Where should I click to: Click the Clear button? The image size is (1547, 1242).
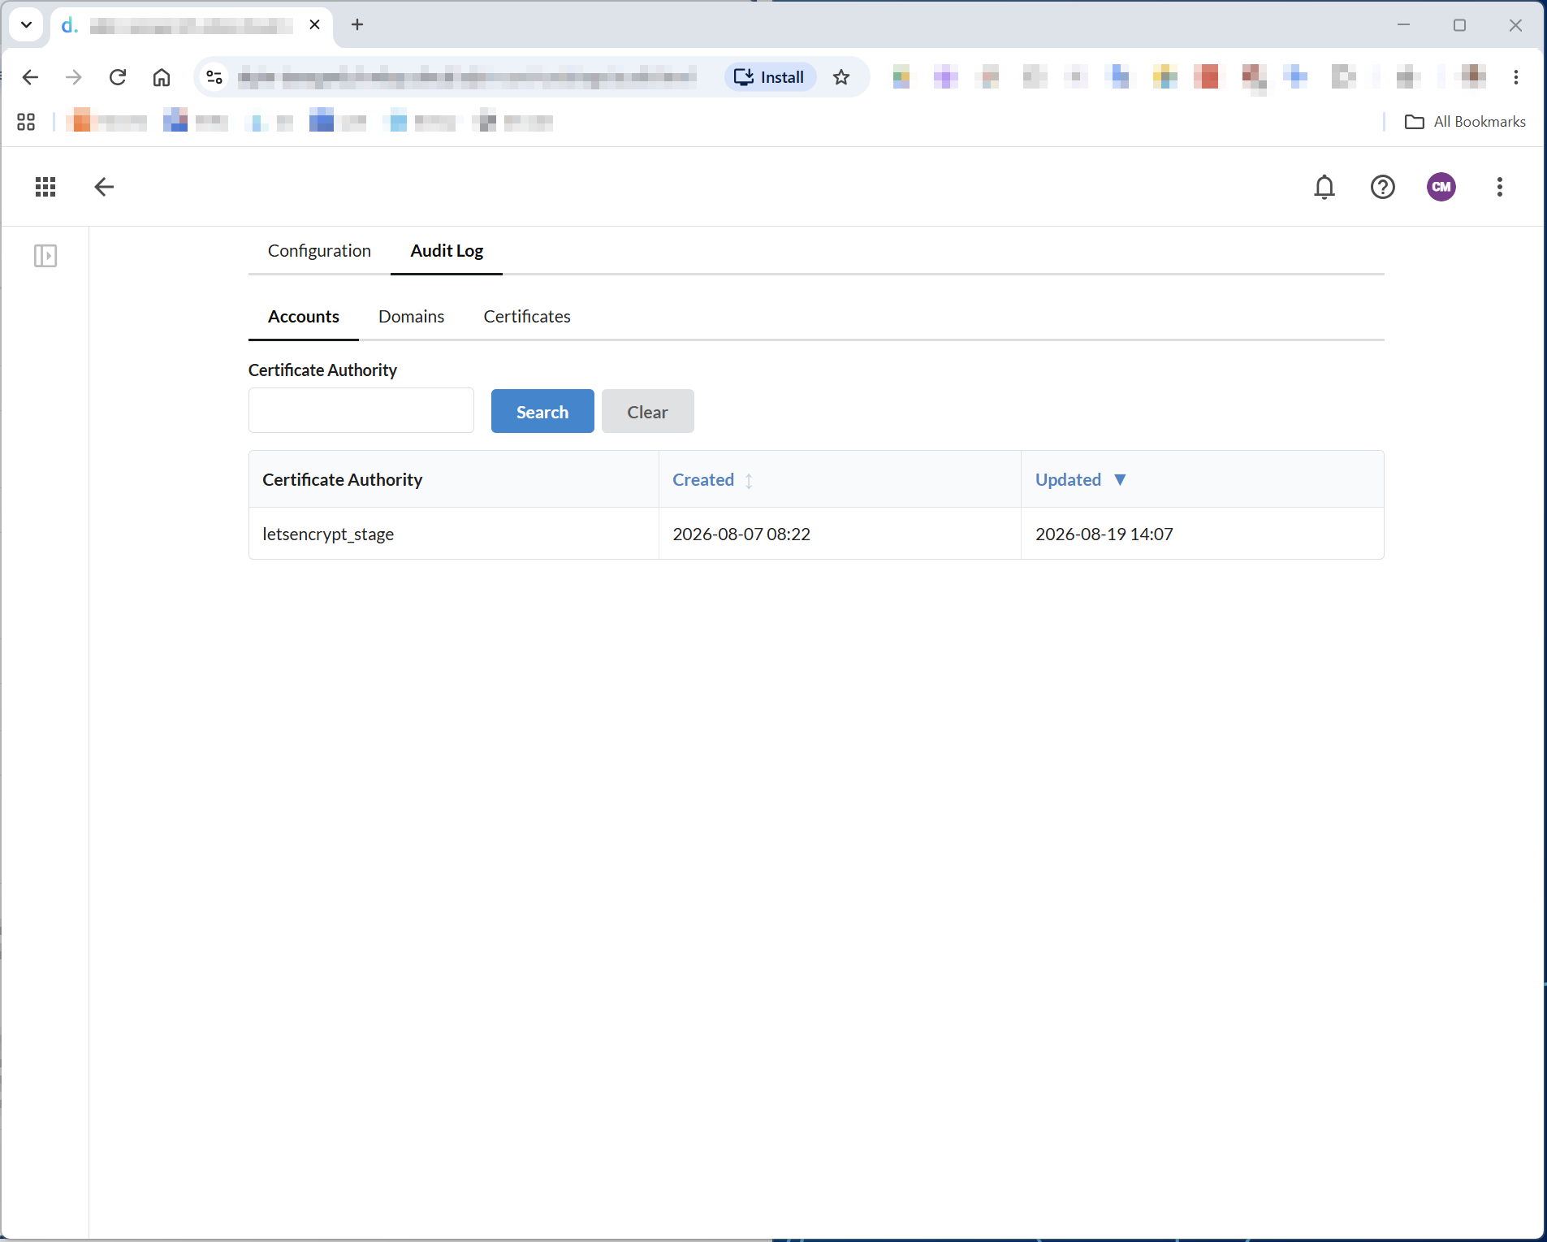coord(647,411)
